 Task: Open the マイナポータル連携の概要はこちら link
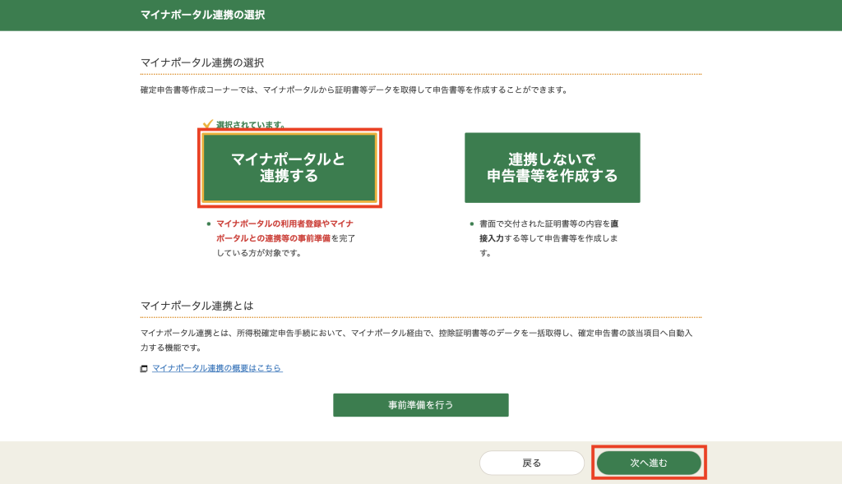tap(217, 368)
